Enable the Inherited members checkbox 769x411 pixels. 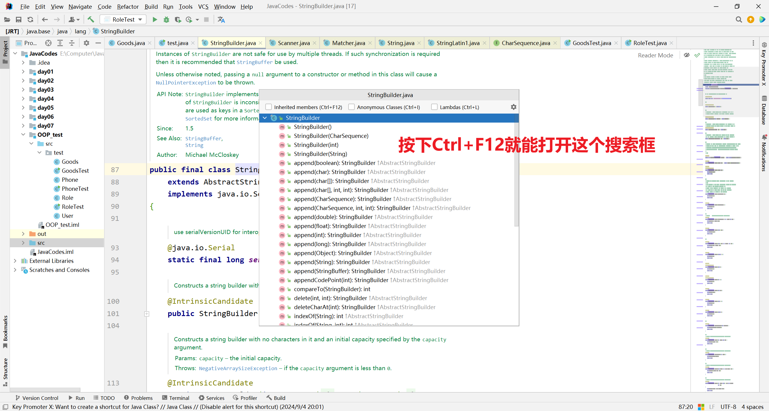(269, 107)
